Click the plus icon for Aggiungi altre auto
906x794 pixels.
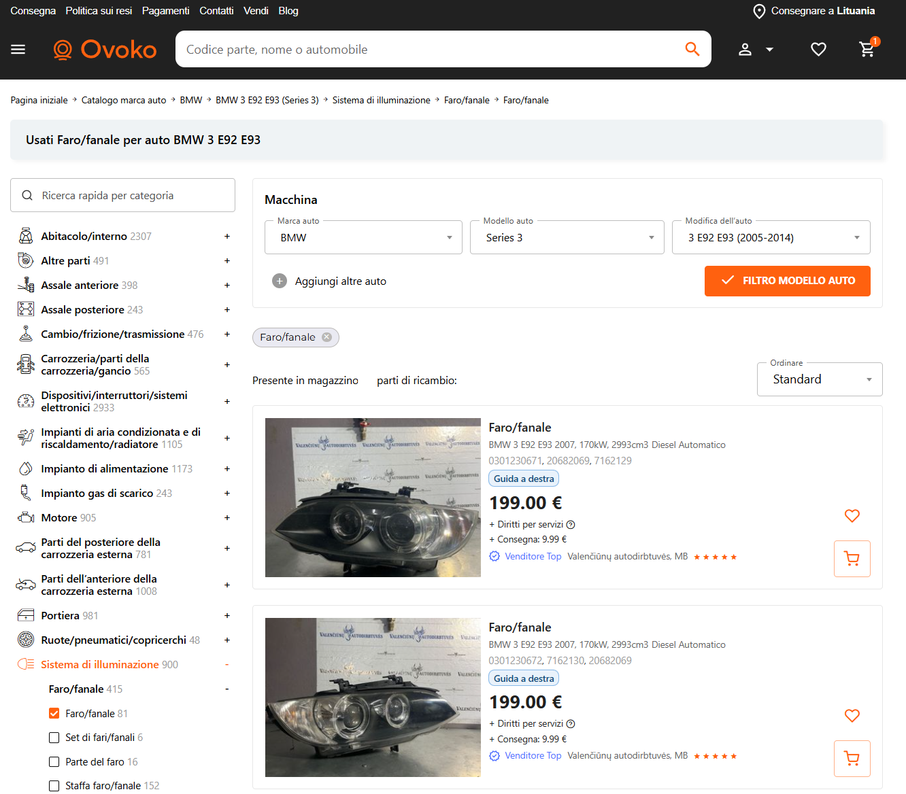coord(280,281)
